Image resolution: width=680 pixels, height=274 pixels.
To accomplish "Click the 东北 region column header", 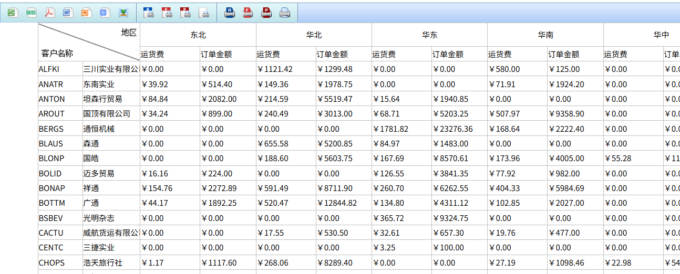I will pyautogui.click(x=198, y=35).
